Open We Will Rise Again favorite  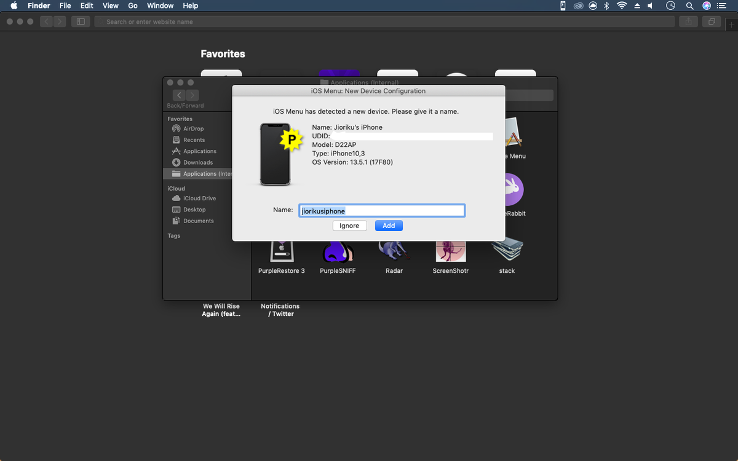(x=221, y=310)
